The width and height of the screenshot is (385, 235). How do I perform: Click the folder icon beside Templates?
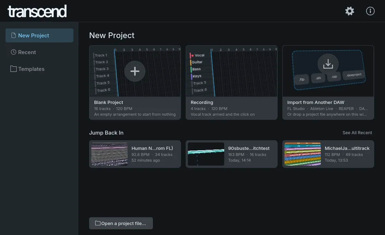[x=14, y=69]
